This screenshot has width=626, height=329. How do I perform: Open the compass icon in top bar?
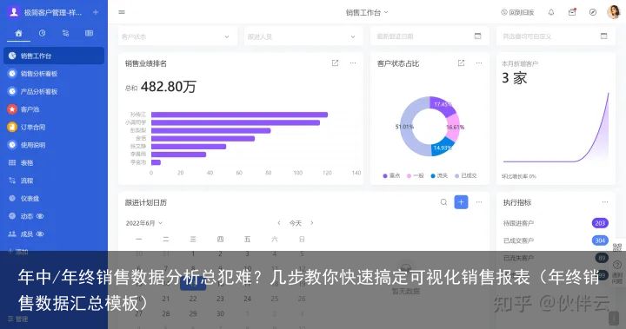click(593, 12)
